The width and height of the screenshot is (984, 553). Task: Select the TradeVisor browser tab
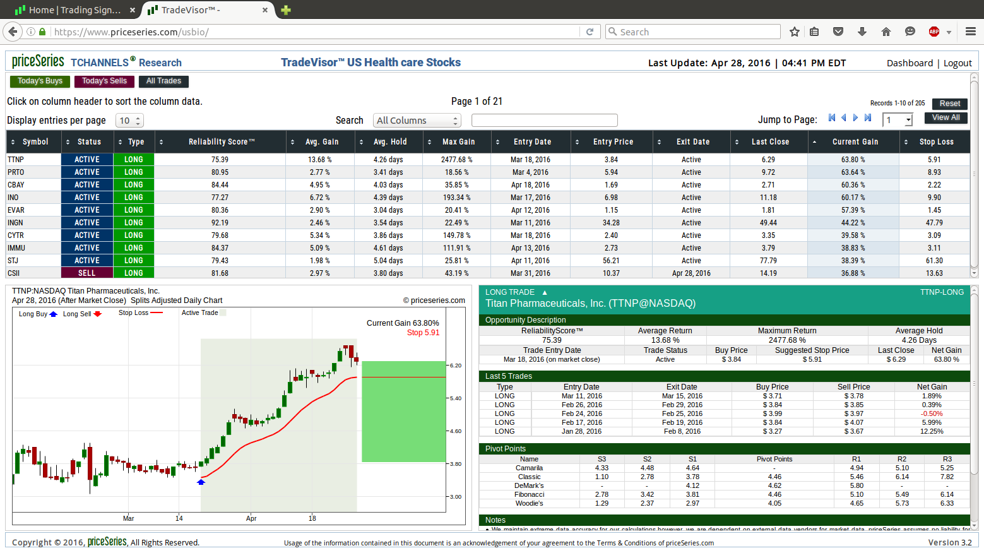click(208, 10)
